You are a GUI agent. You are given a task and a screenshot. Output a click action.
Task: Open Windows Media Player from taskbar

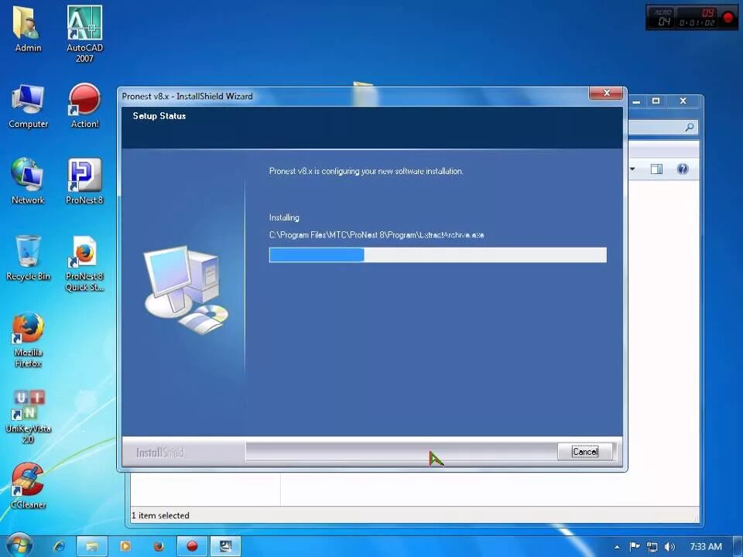click(125, 546)
